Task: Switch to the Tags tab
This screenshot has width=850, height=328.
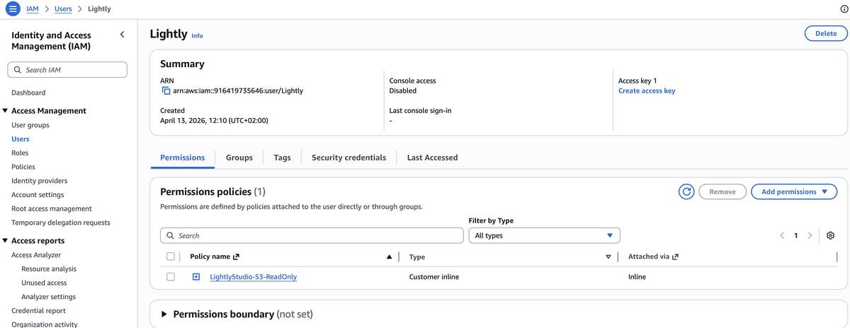Action: click(282, 158)
